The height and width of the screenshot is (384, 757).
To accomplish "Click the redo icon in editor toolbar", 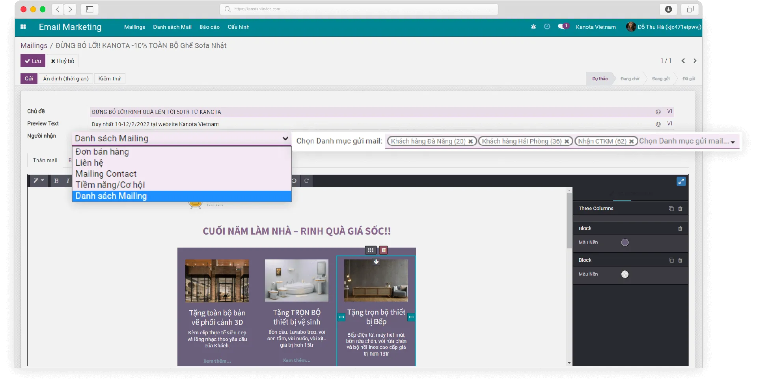I will 307,181.
